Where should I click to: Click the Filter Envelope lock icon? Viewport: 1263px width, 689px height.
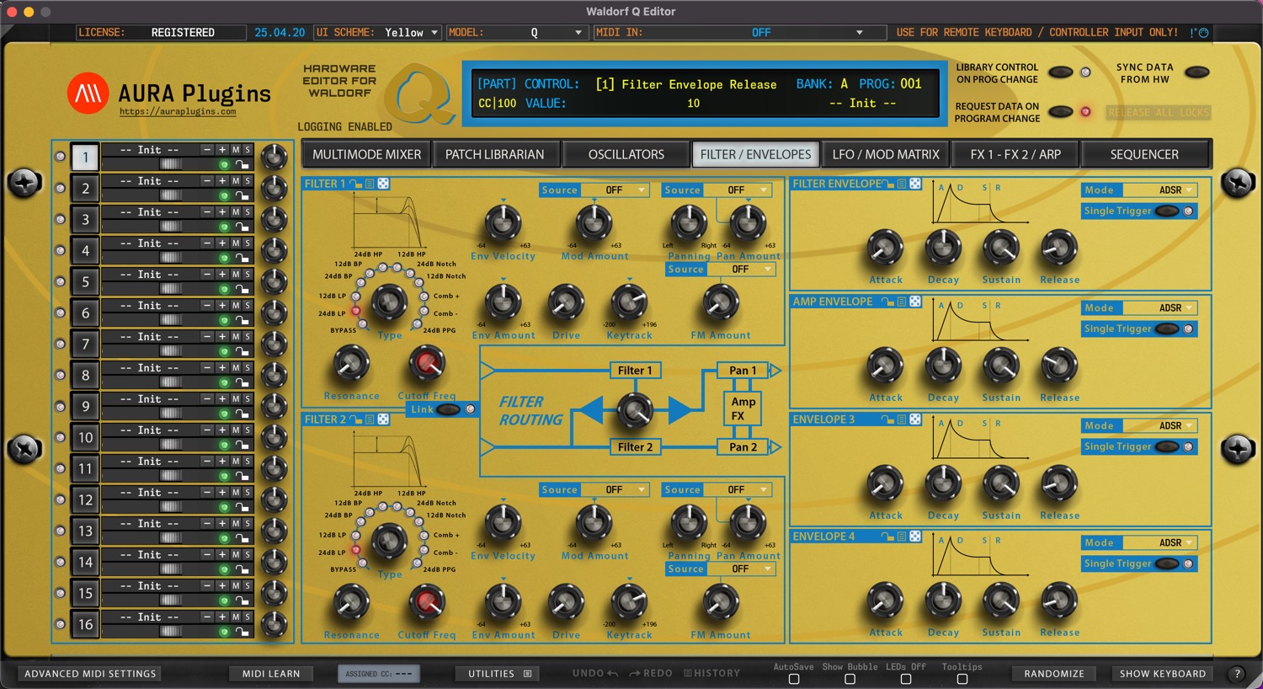888,184
